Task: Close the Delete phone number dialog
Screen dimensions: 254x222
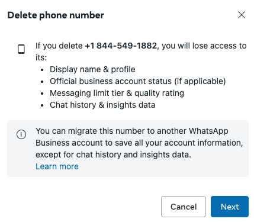Action: coord(242,15)
